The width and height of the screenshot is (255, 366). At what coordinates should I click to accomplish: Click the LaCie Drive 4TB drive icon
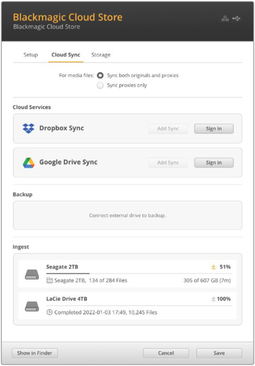click(32, 306)
